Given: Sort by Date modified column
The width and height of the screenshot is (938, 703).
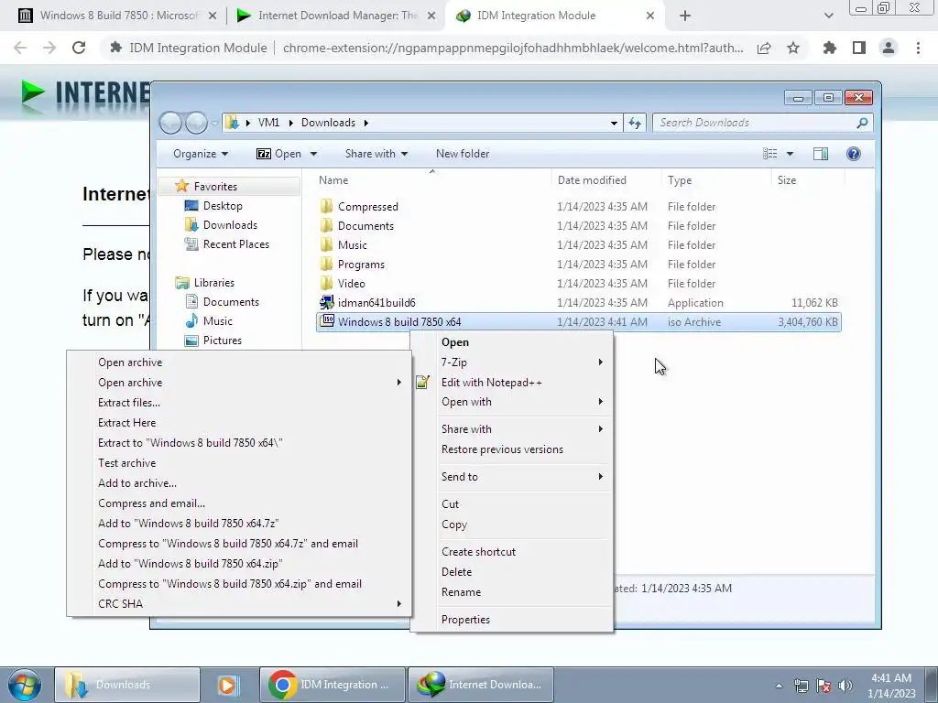Looking at the screenshot, I should pos(606,180).
